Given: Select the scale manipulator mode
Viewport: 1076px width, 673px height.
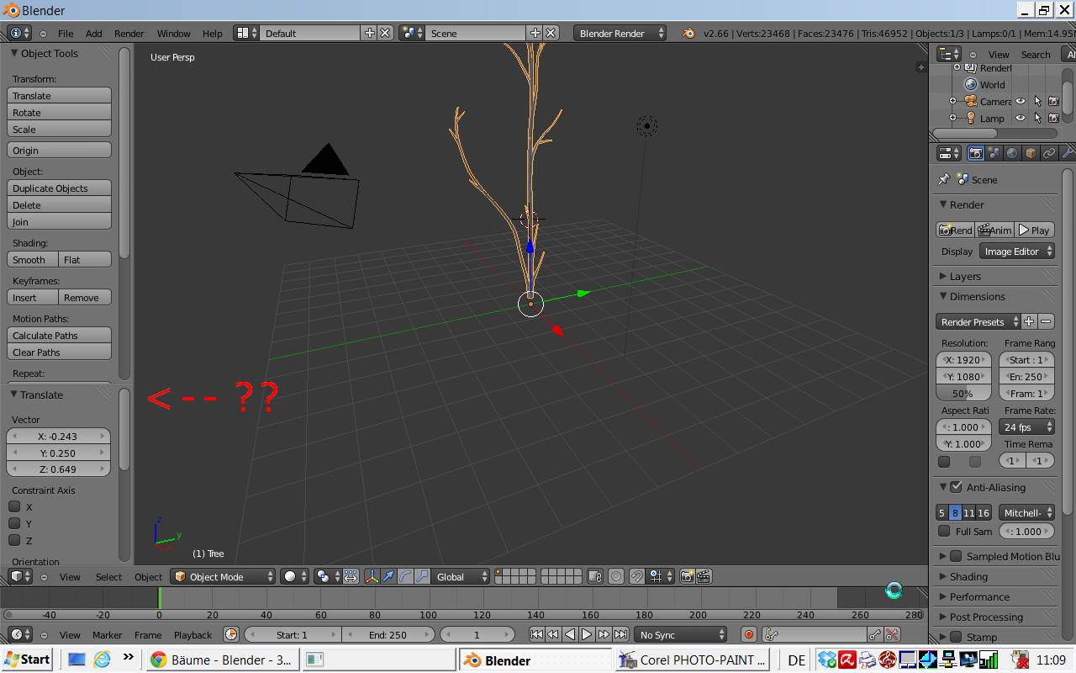Looking at the screenshot, I should tap(422, 576).
